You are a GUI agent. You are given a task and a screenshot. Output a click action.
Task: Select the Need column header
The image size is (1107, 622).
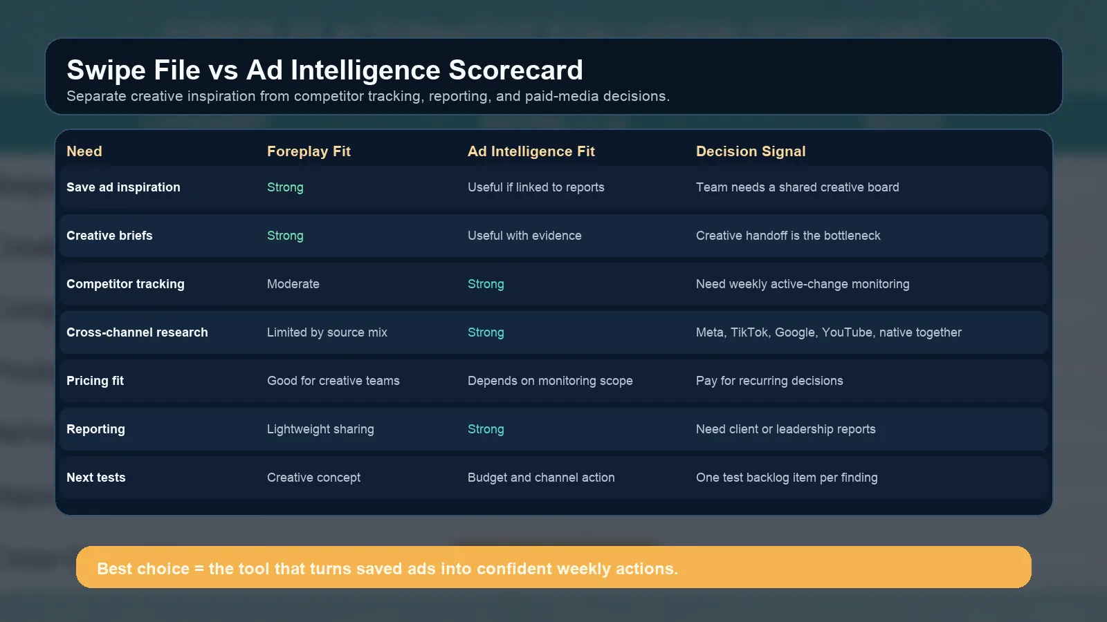pos(84,151)
